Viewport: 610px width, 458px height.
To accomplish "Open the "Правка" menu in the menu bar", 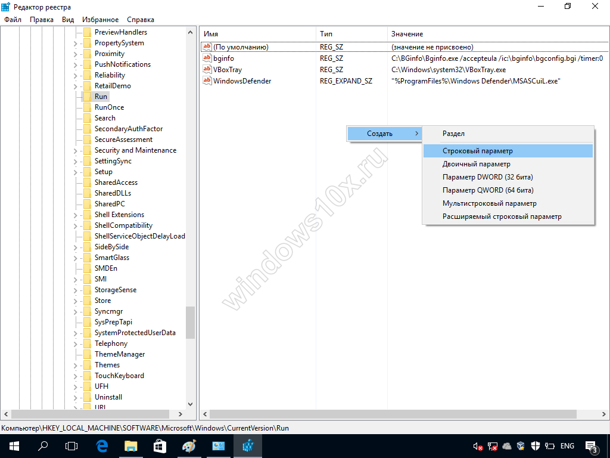I will point(42,20).
